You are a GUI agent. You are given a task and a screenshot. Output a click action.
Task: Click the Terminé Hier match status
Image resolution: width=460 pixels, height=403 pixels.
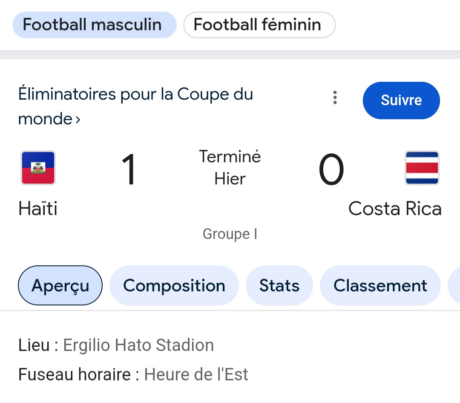coord(230,168)
